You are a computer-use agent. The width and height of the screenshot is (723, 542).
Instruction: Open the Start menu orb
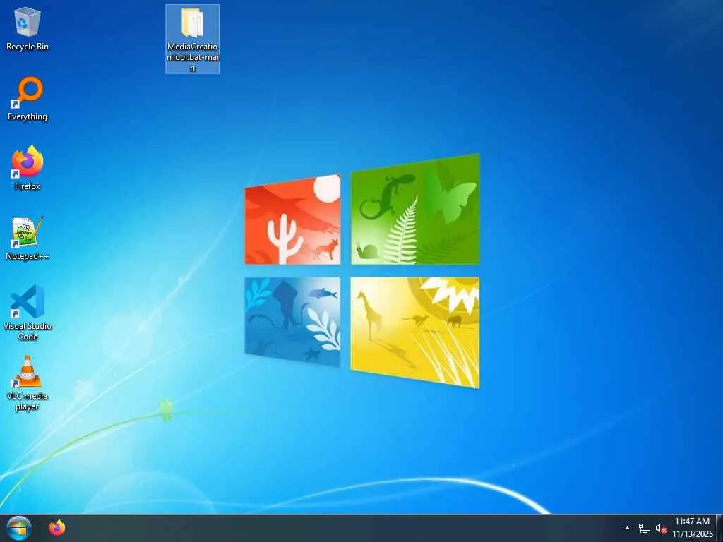click(x=19, y=528)
